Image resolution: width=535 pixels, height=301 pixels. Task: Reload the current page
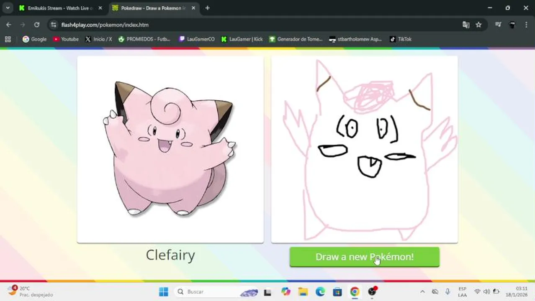tap(37, 25)
